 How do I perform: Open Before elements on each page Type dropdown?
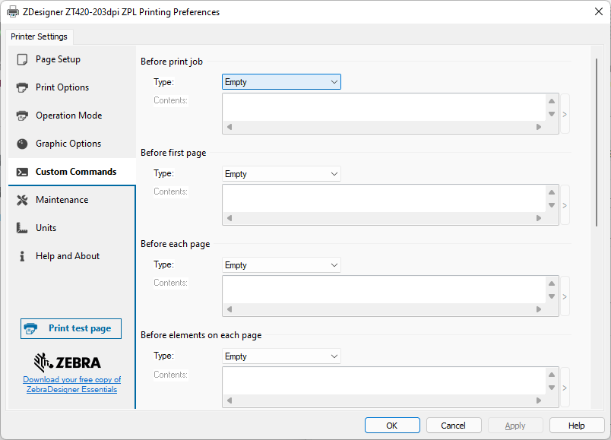pos(280,356)
